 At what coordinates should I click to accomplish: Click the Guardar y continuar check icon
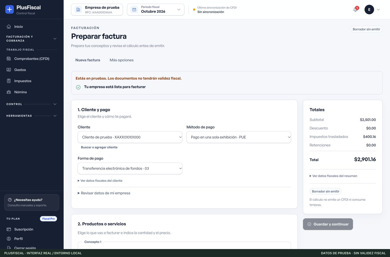click(x=309, y=224)
